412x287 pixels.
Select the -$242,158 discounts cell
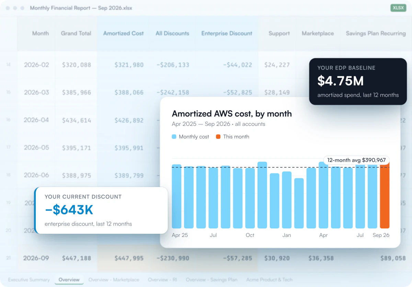pos(173,93)
